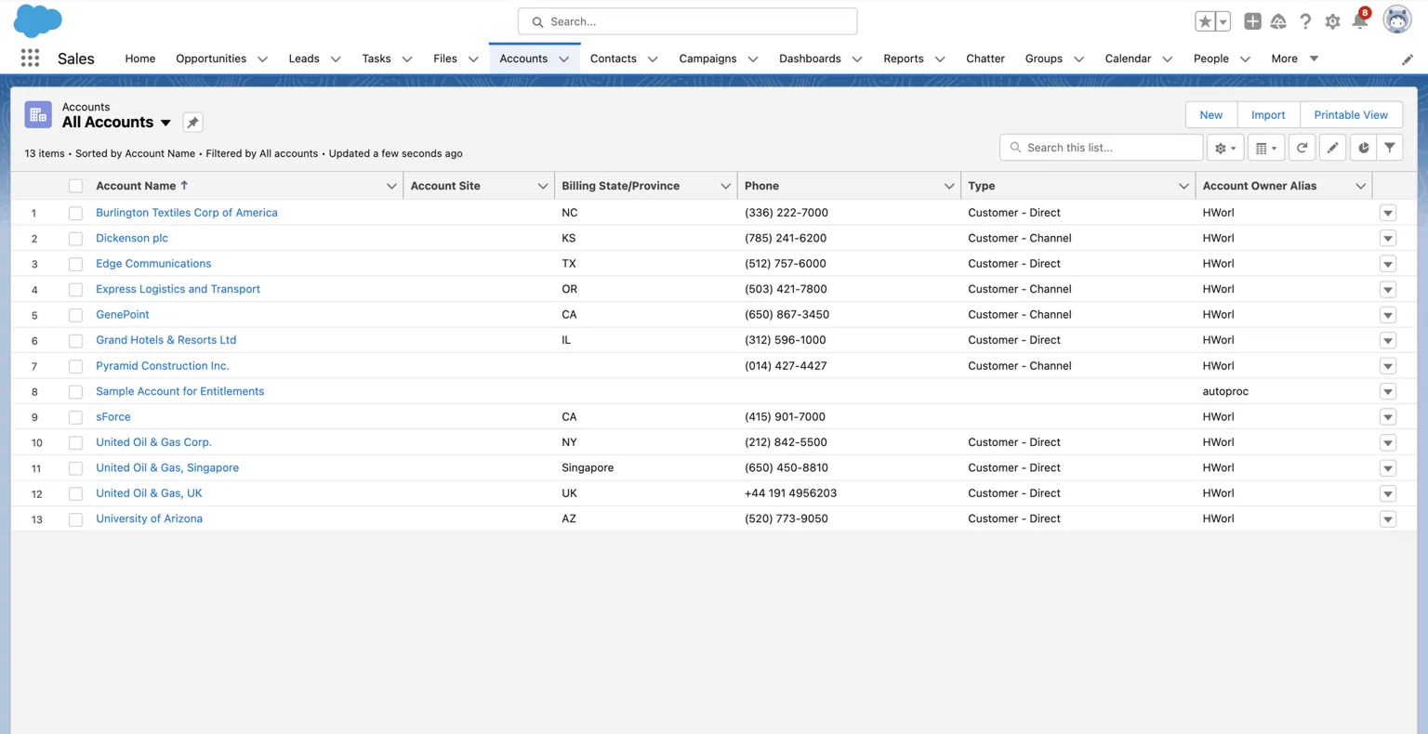Sort by the Account Name column header
The height and width of the screenshot is (734, 1428).
pyautogui.click(x=136, y=186)
